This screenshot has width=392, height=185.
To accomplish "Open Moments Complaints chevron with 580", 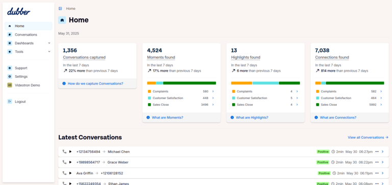I will 213,91.
